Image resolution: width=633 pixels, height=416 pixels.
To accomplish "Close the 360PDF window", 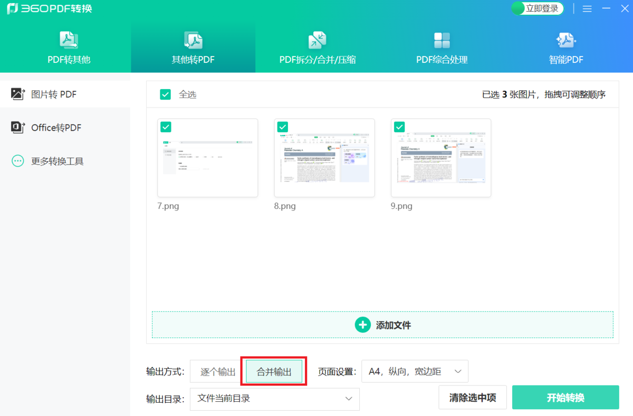I will [x=625, y=9].
